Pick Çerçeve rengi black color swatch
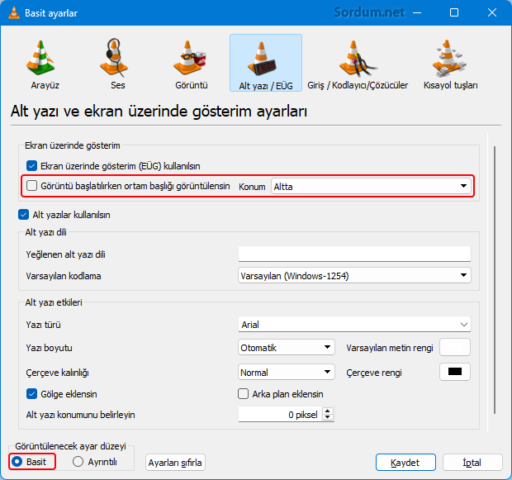 coord(455,372)
